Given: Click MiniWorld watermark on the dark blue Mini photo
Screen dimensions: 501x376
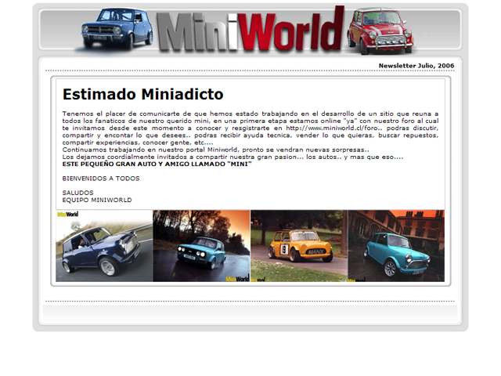Looking at the screenshot, I should coord(67,214).
